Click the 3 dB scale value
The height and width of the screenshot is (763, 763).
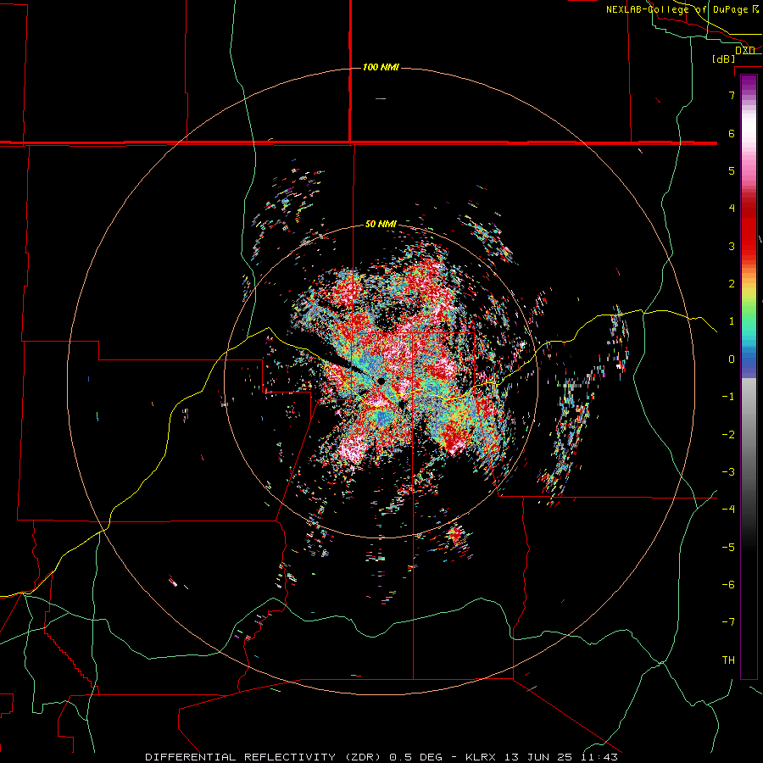(732, 246)
